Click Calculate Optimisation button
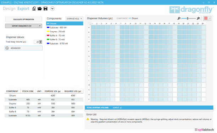 [x=23, y=20]
